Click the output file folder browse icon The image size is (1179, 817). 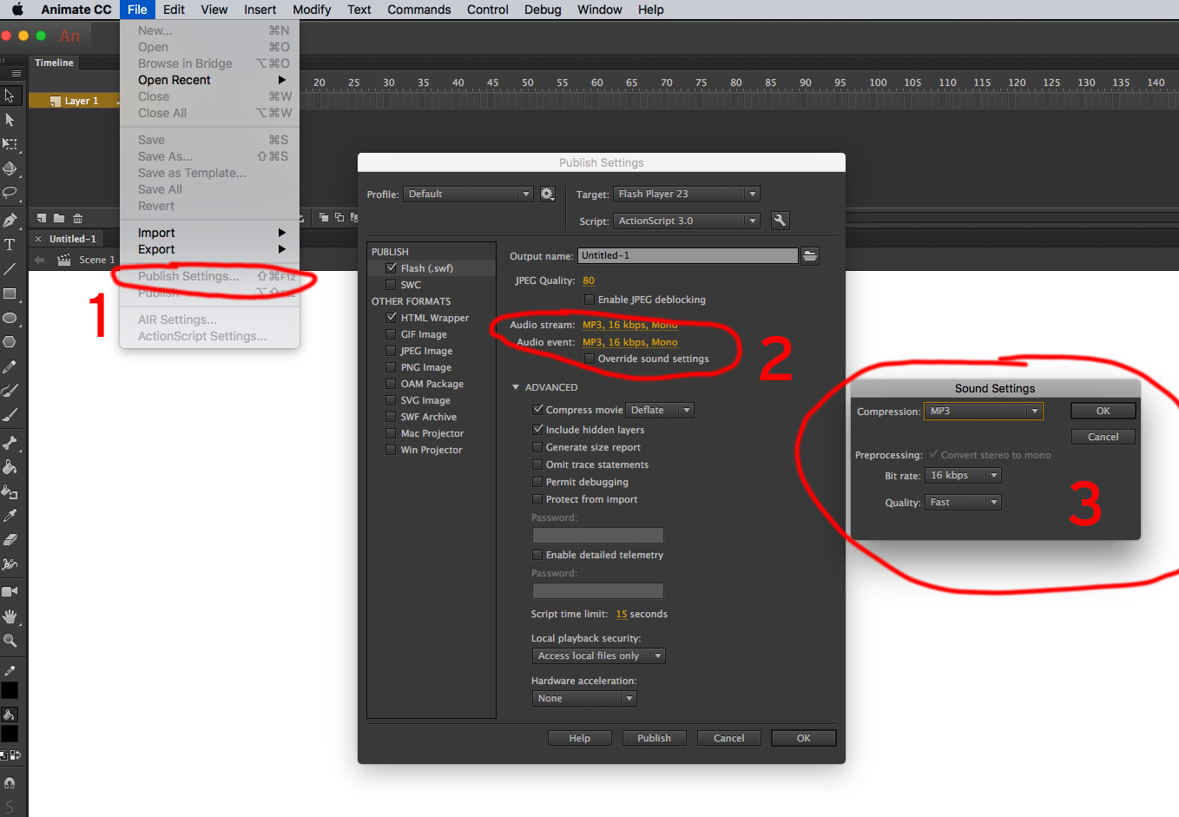[x=809, y=255]
